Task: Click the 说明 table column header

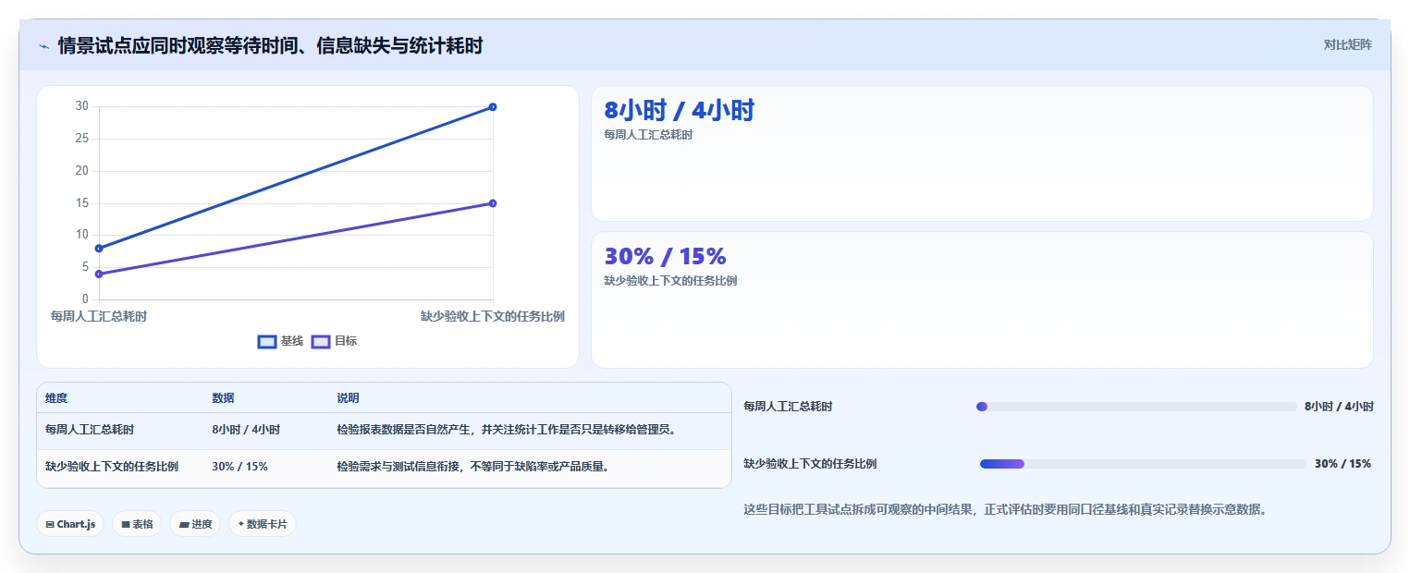Action: pos(348,398)
